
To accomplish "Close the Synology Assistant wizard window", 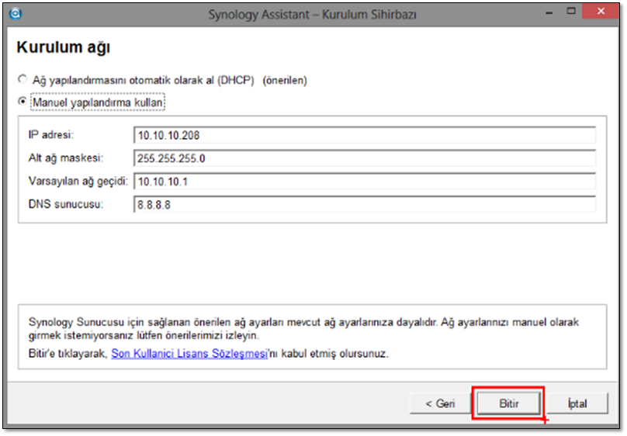I will [x=601, y=11].
